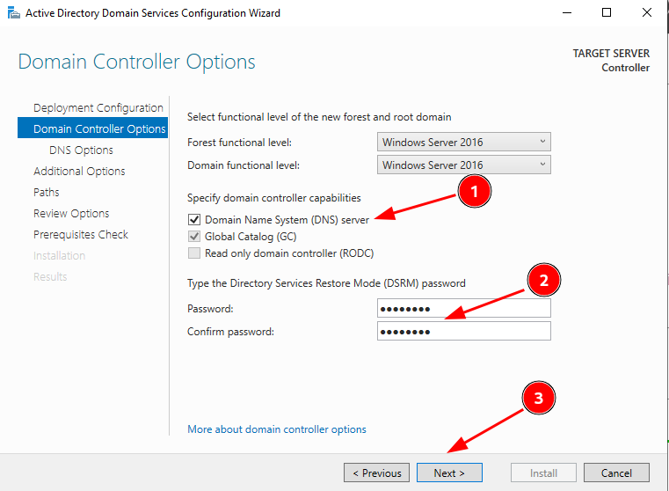Focus the Confirm password field
This screenshot has height=491, width=669.
point(464,332)
